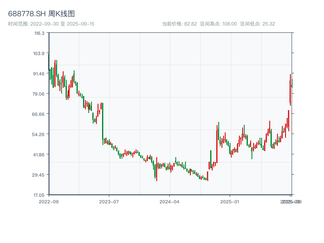Select the 2025-01 x-axis date label
The height and width of the screenshot is (243, 324).
coord(230,201)
